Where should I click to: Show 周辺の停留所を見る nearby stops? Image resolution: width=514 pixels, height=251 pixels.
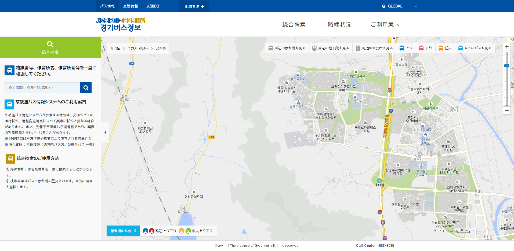click(x=287, y=48)
